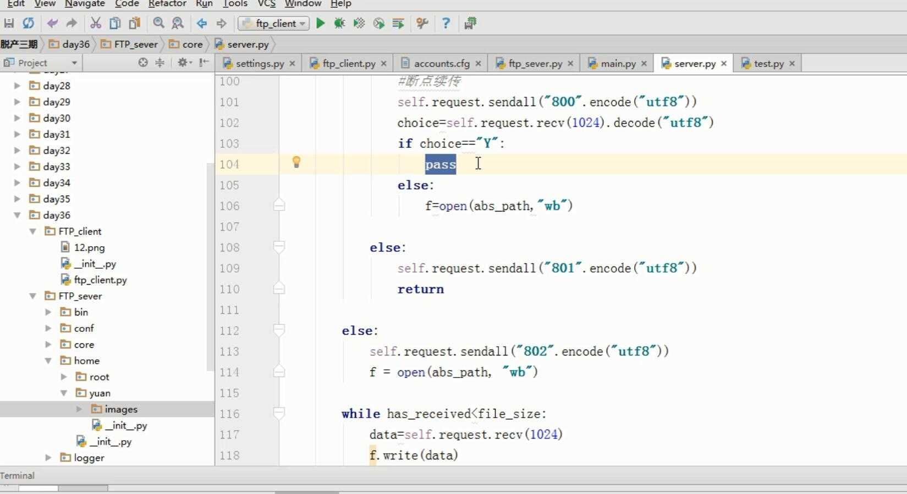907x494 pixels.
Task: Toggle code fold marker at line 116
Action: pyautogui.click(x=279, y=413)
